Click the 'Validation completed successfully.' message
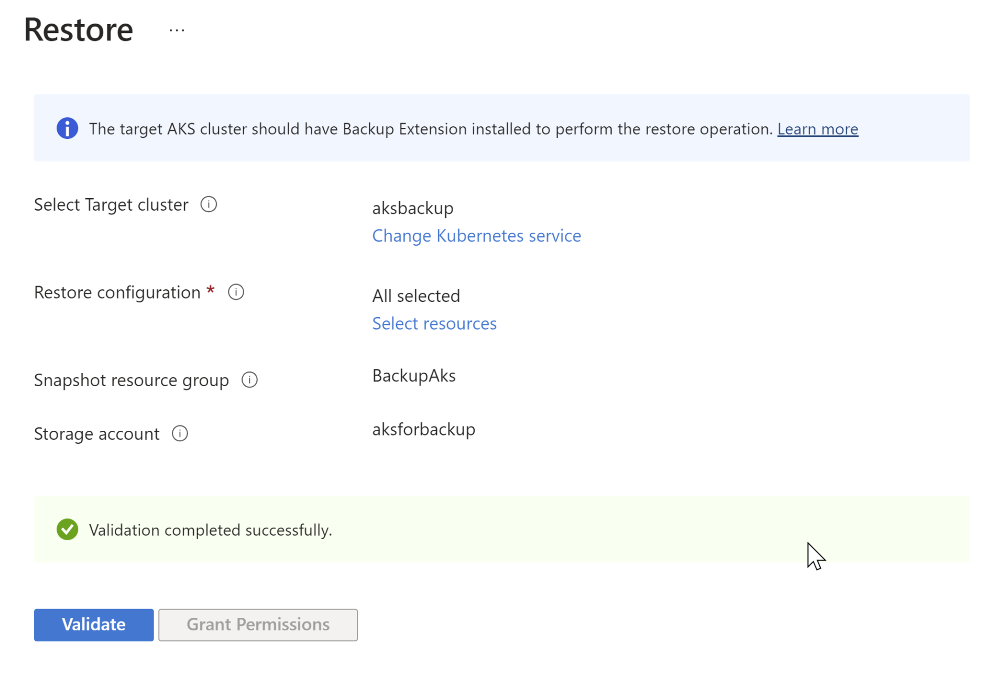Screen dimensions: 1006x676 210,530
